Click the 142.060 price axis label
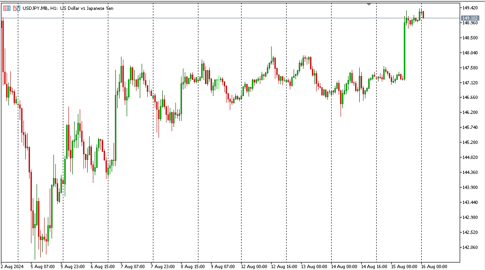The width and height of the screenshot is (485, 270). tap(470, 247)
